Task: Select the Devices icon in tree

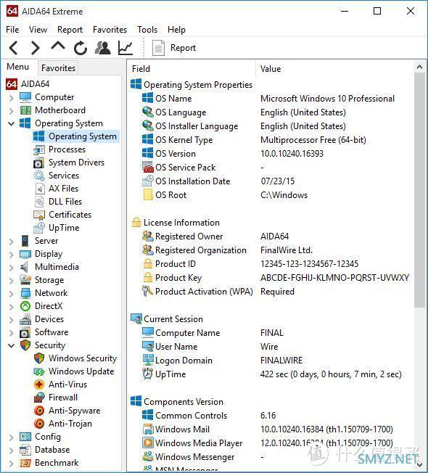Action: 25,319
